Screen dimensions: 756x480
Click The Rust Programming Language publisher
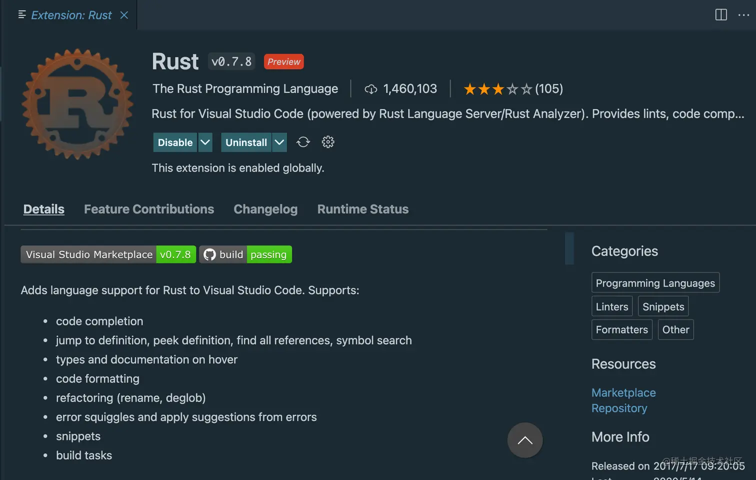(x=245, y=88)
